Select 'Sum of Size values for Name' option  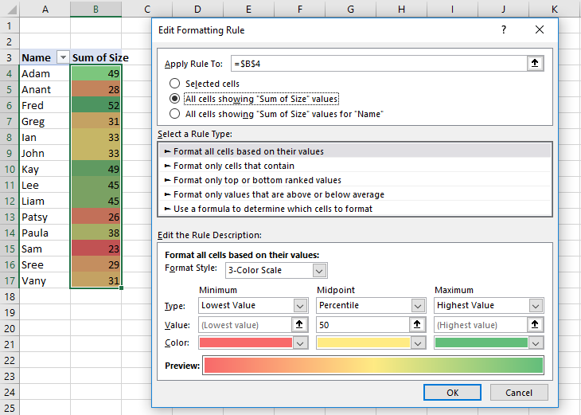174,114
